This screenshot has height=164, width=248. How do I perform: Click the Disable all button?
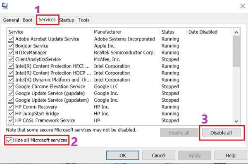click(x=221, y=133)
